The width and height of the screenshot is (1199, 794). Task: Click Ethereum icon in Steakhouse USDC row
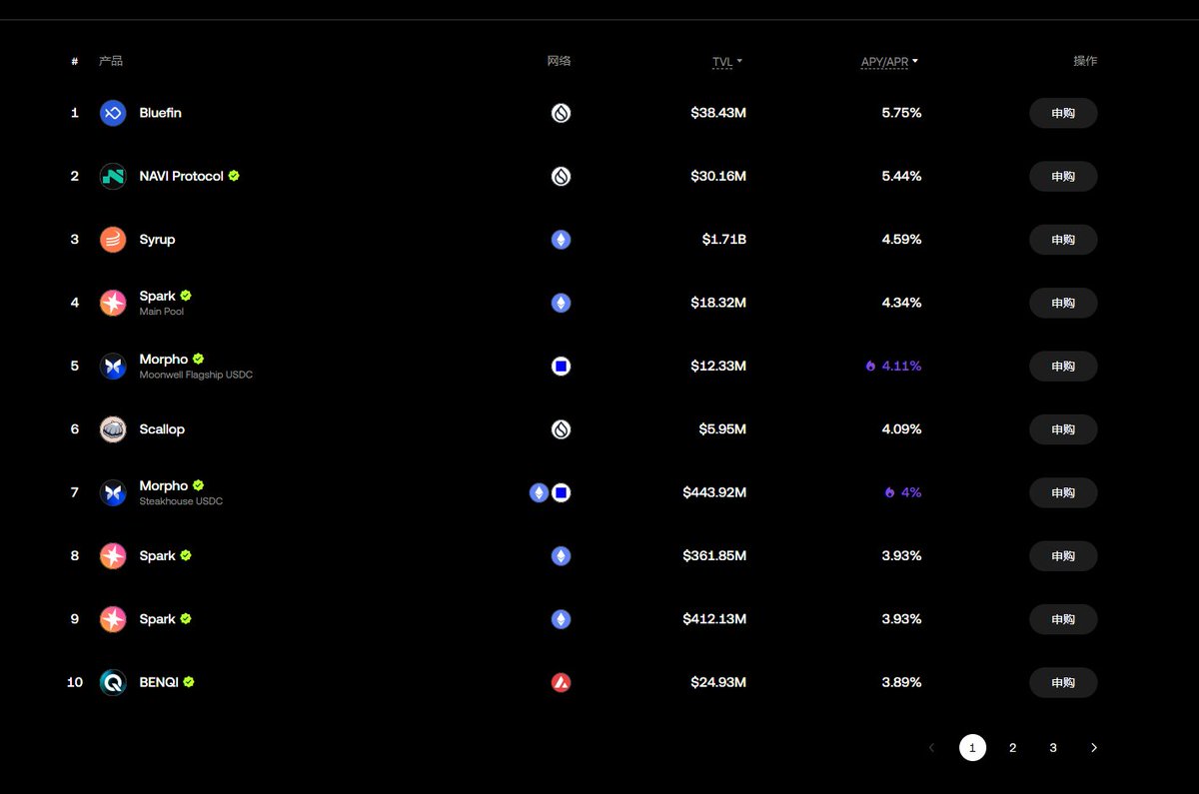tap(539, 492)
